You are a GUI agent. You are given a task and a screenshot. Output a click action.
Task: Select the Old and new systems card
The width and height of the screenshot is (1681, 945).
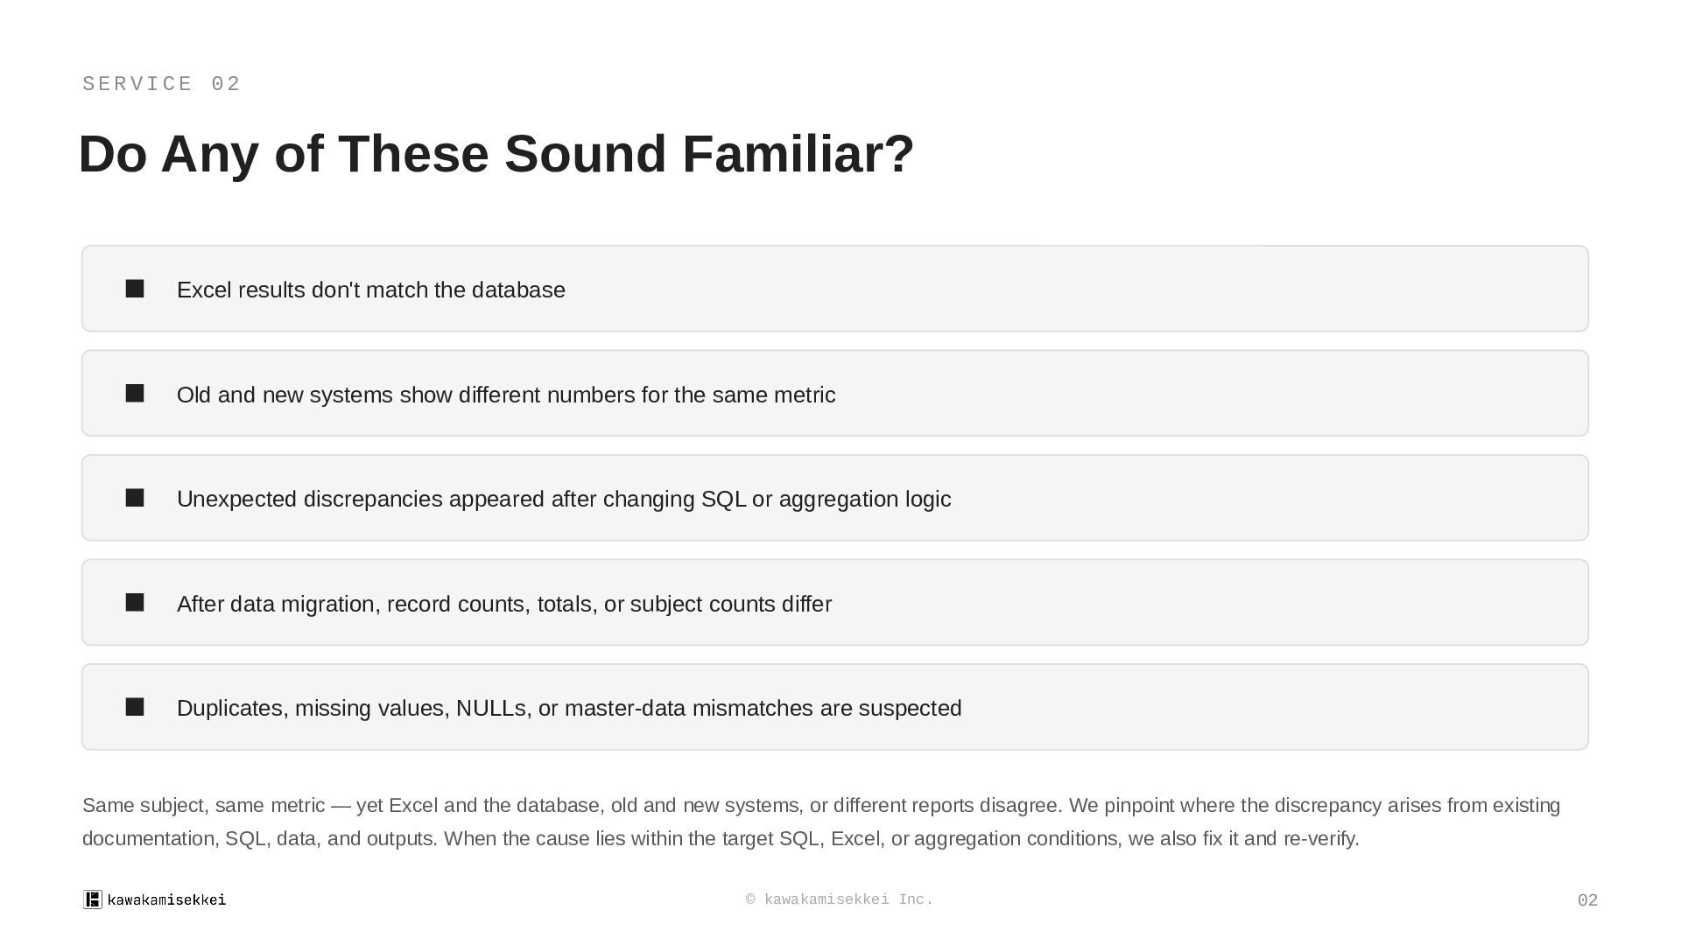pos(835,394)
